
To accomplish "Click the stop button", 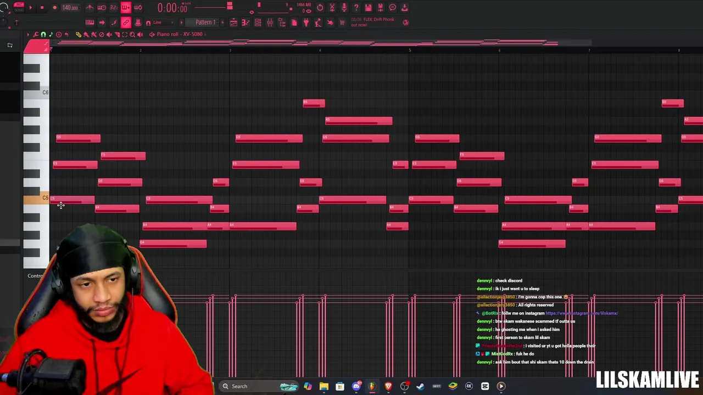I will (42, 7).
